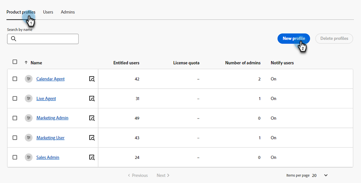This screenshot has height=183, width=361.
Task: Create a New profile
Action: 293,39
